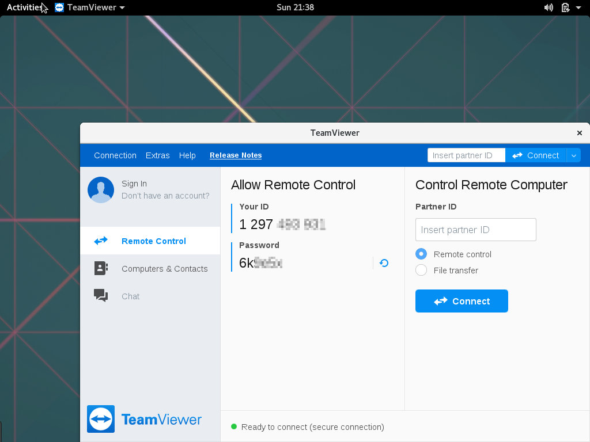Screen dimensions: 590x442
Task: Click the large blue Connect button
Action: (x=462, y=300)
